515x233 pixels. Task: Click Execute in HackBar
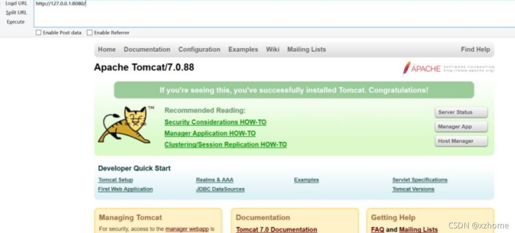[16, 22]
